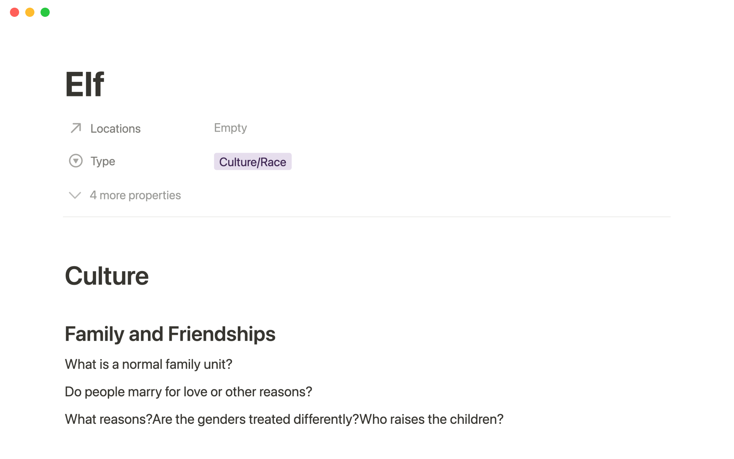
Task: Minimize the window using the yellow button
Action: [x=30, y=12]
